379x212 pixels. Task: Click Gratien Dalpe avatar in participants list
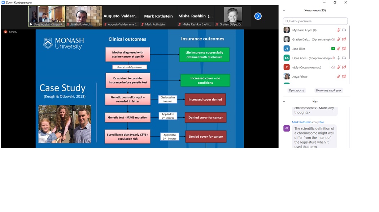287,39
